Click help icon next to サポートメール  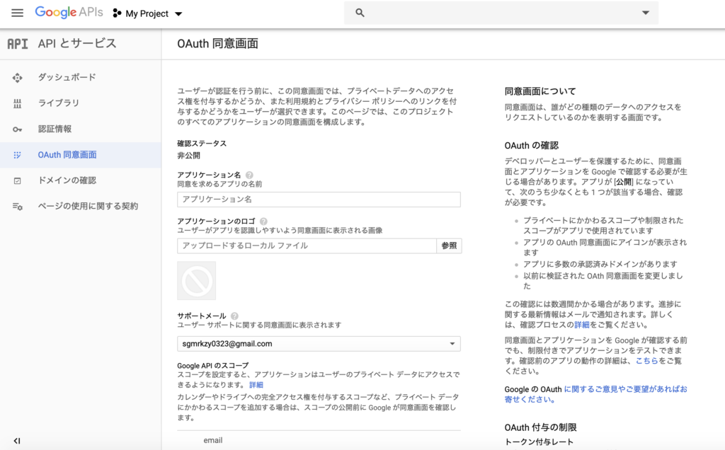coord(234,316)
